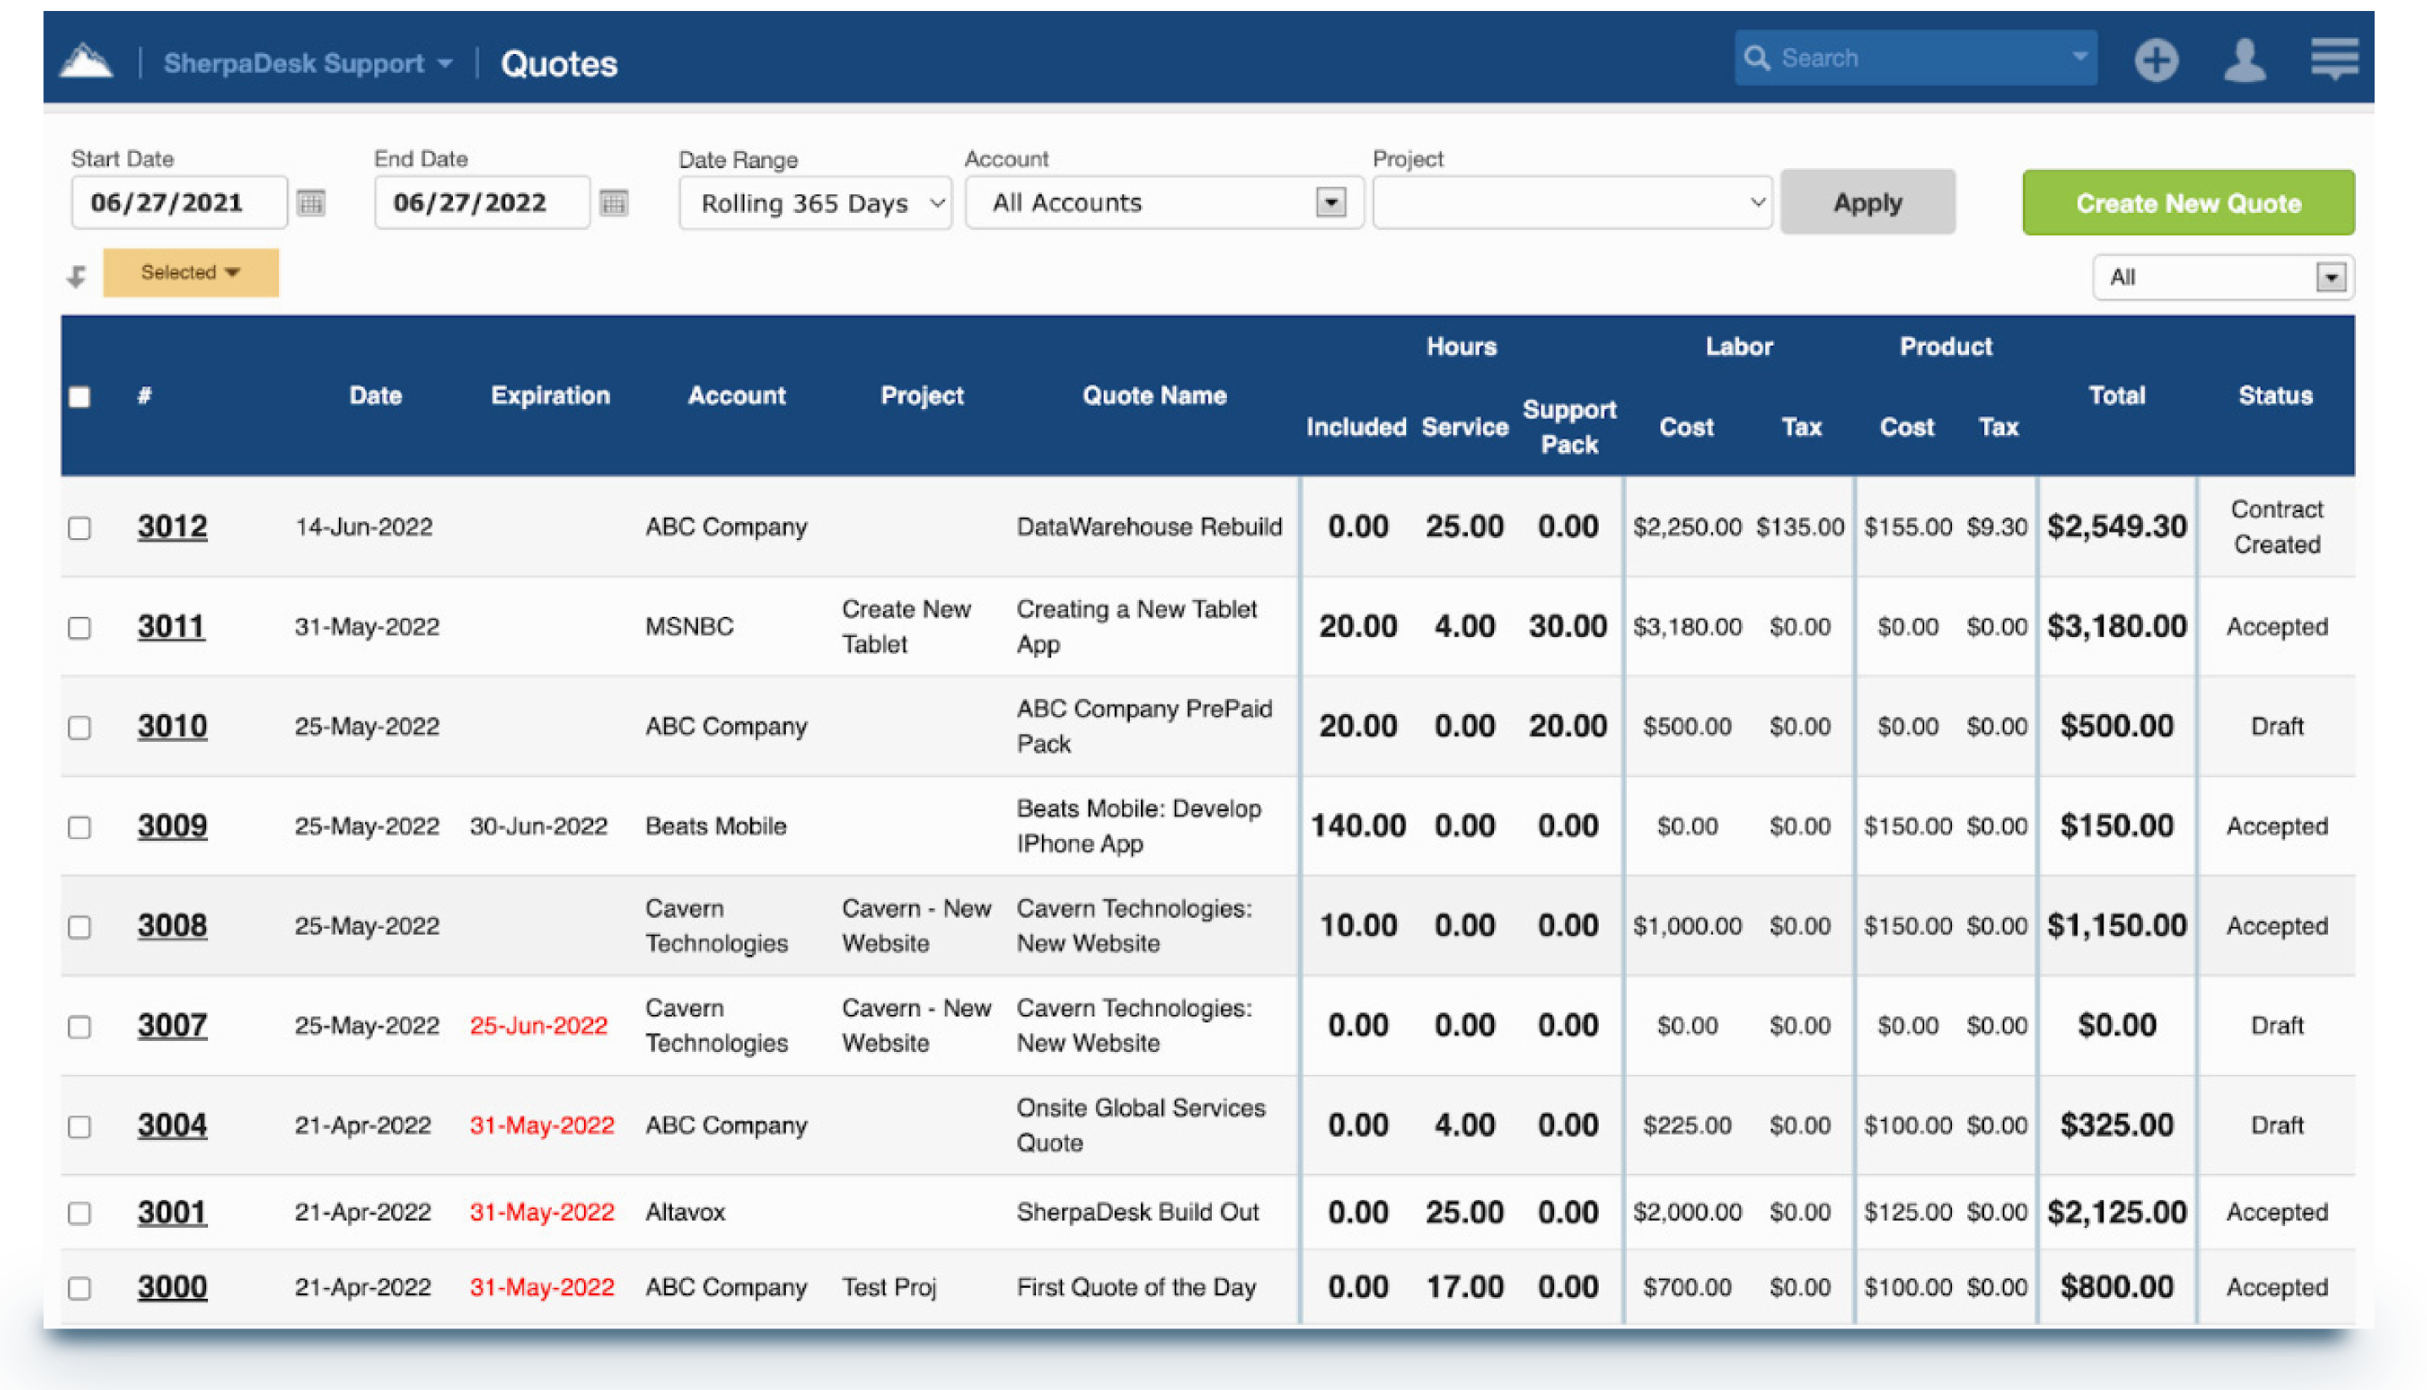Open the All status filter dropdown

click(x=2332, y=277)
